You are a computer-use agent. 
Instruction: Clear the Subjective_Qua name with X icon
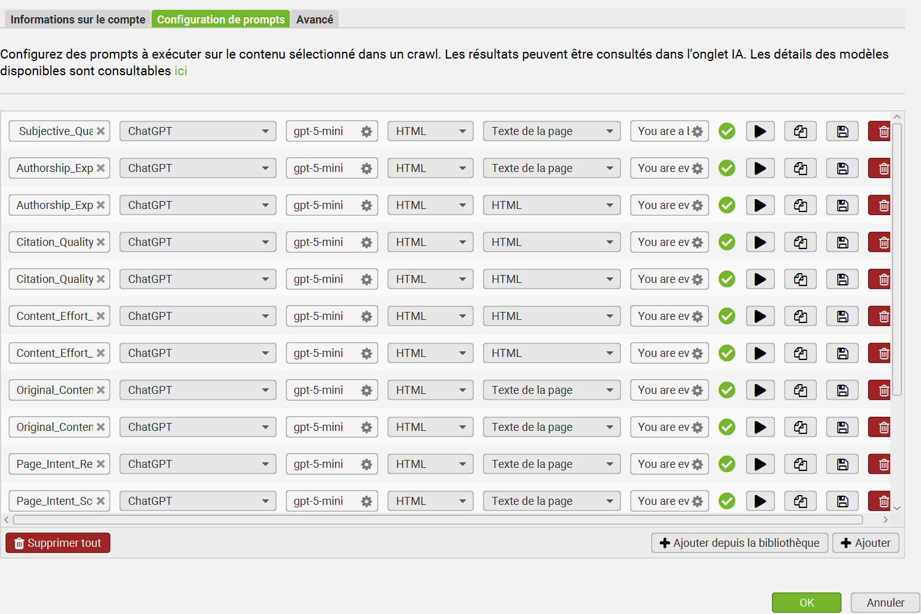pos(100,131)
